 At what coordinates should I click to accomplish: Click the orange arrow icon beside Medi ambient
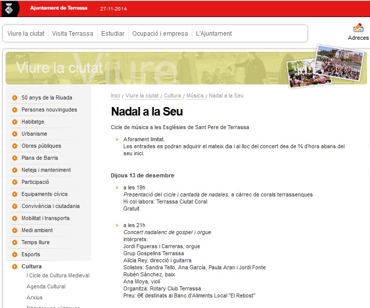tap(15, 231)
